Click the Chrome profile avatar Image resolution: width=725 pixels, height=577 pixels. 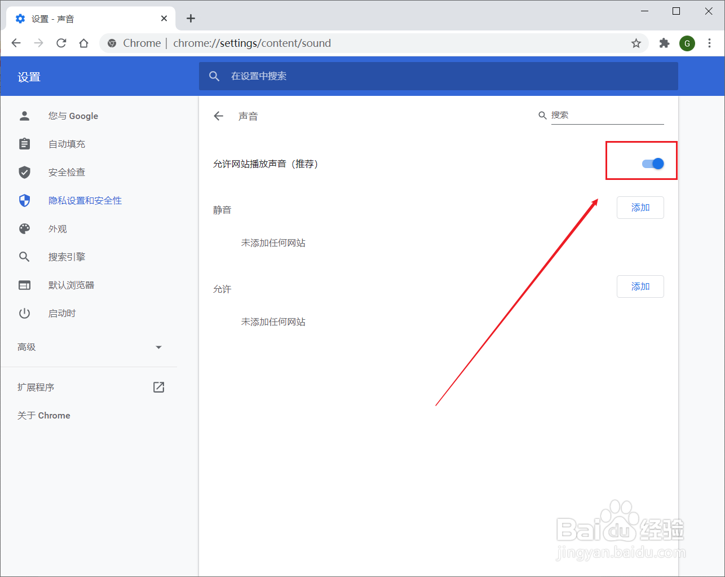pos(687,43)
